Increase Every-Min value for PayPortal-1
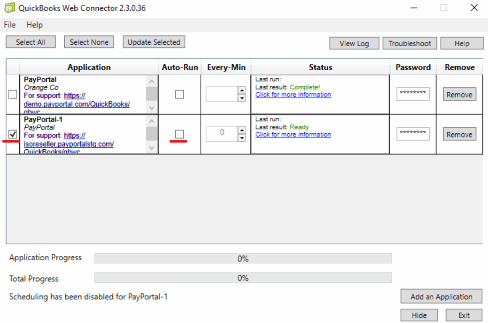The height and width of the screenshot is (323, 488). click(242, 130)
